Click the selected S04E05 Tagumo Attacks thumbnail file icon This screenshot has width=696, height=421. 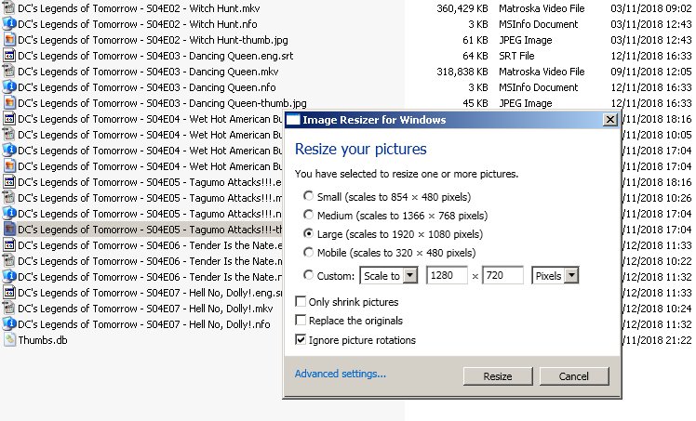(x=9, y=230)
